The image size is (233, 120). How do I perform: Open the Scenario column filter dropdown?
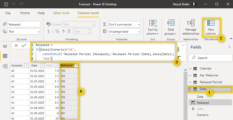pos(26,65)
